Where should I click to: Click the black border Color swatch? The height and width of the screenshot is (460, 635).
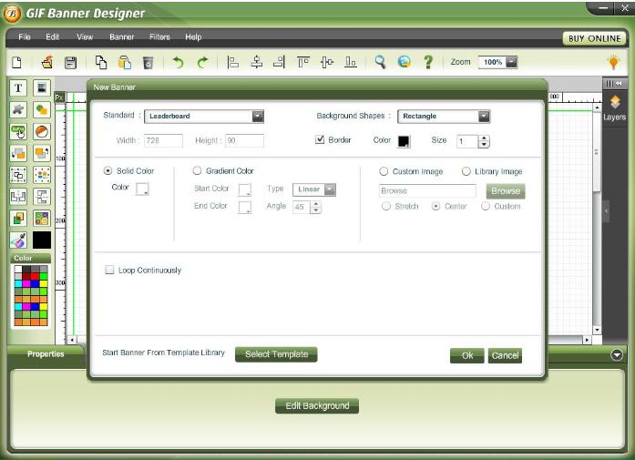pos(404,141)
